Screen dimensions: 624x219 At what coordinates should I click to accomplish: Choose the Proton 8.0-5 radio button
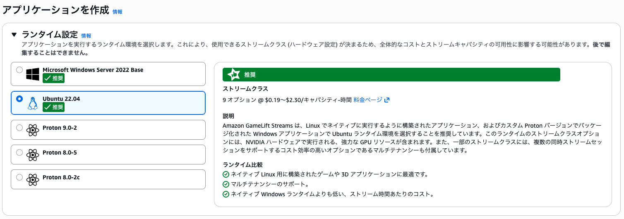pos(19,152)
